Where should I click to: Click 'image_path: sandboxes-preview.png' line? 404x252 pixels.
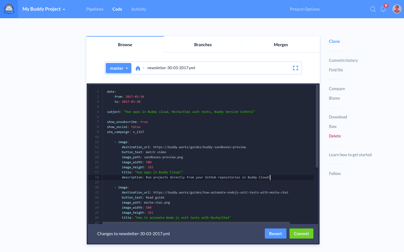coord(152,157)
